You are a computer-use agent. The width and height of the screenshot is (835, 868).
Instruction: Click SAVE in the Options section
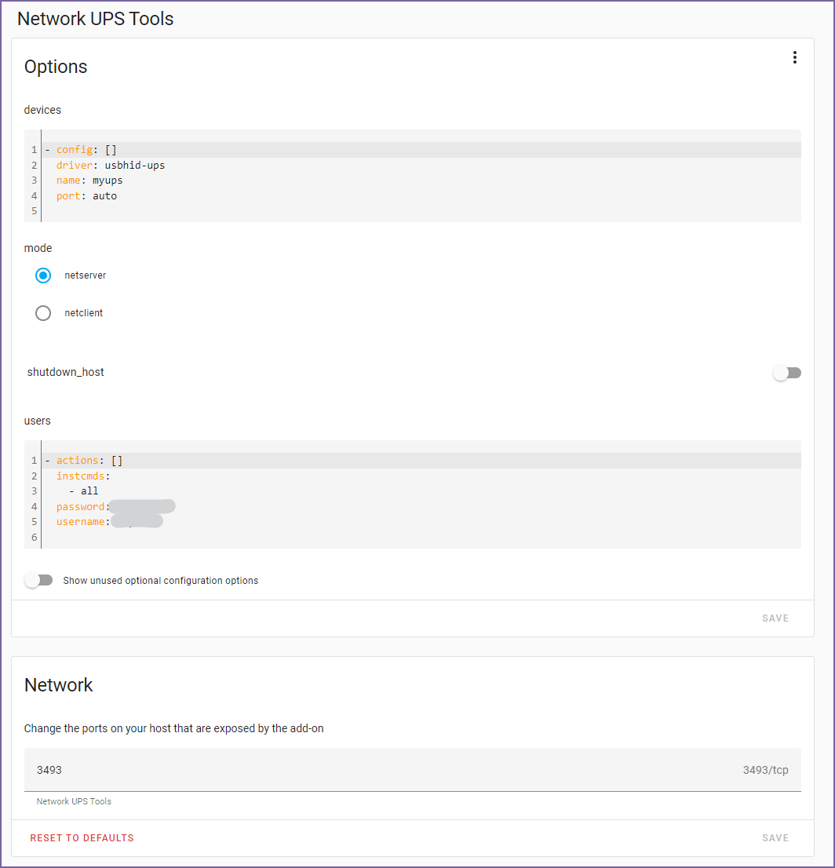click(x=775, y=618)
